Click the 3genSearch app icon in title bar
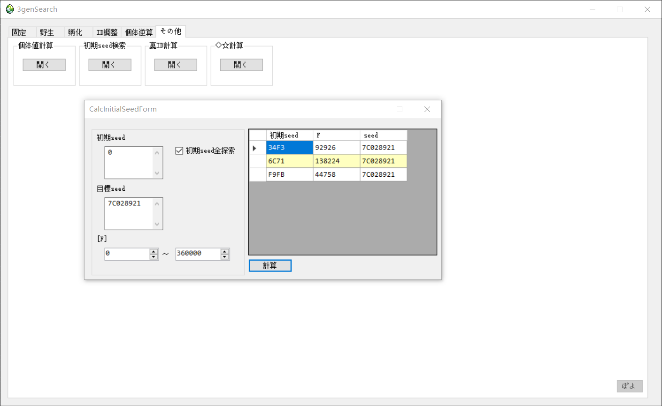The width and height of the screenshot is (662, 406). pyautogui.click(x=10, y=9)
